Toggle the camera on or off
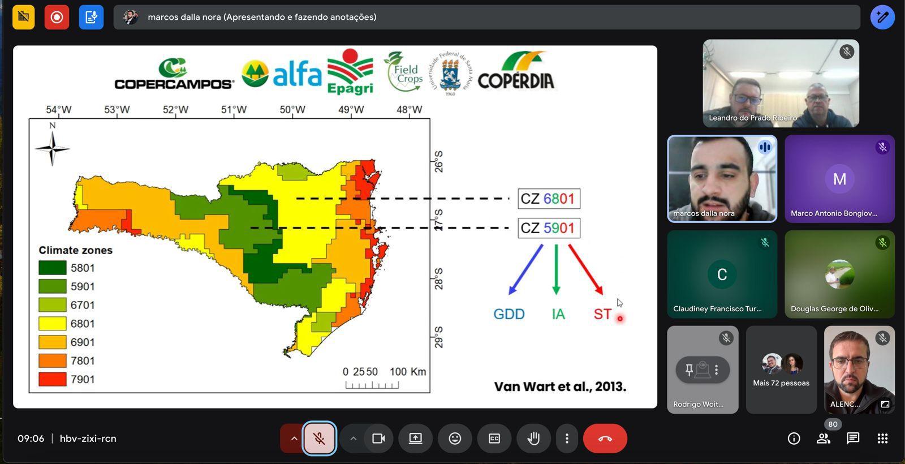 [x=378, y=439]
